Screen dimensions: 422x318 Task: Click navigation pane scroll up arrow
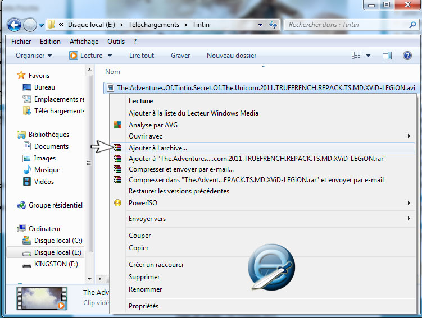[x=89, y=70]
